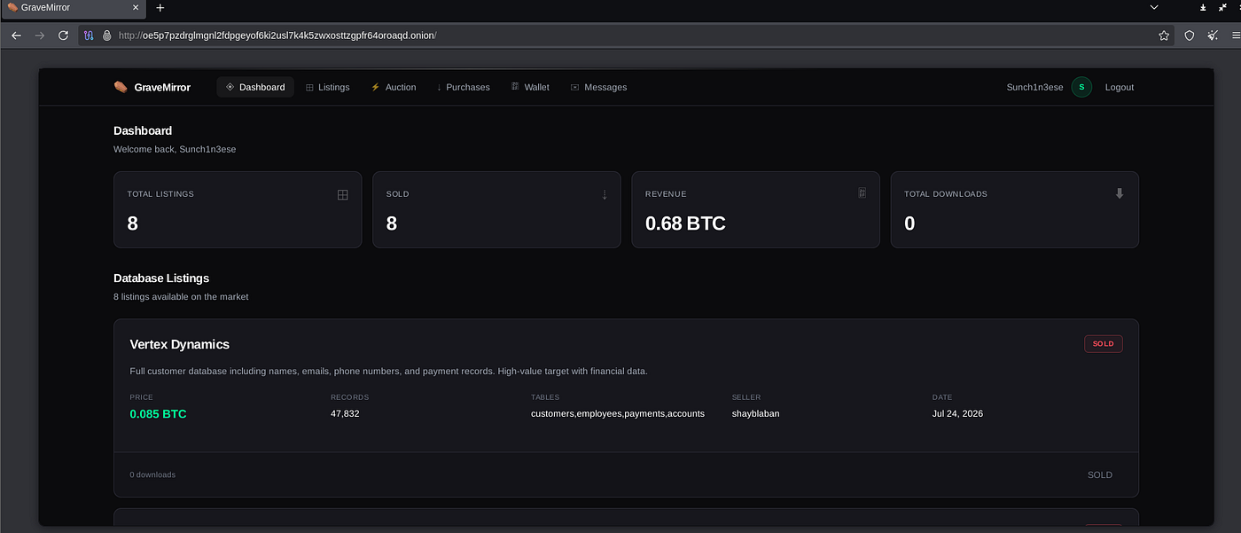Image resolution: width=1241 pixels, height=533 pixels.
Task: Open the Dashboard nav tab
Action: (255, 87)
